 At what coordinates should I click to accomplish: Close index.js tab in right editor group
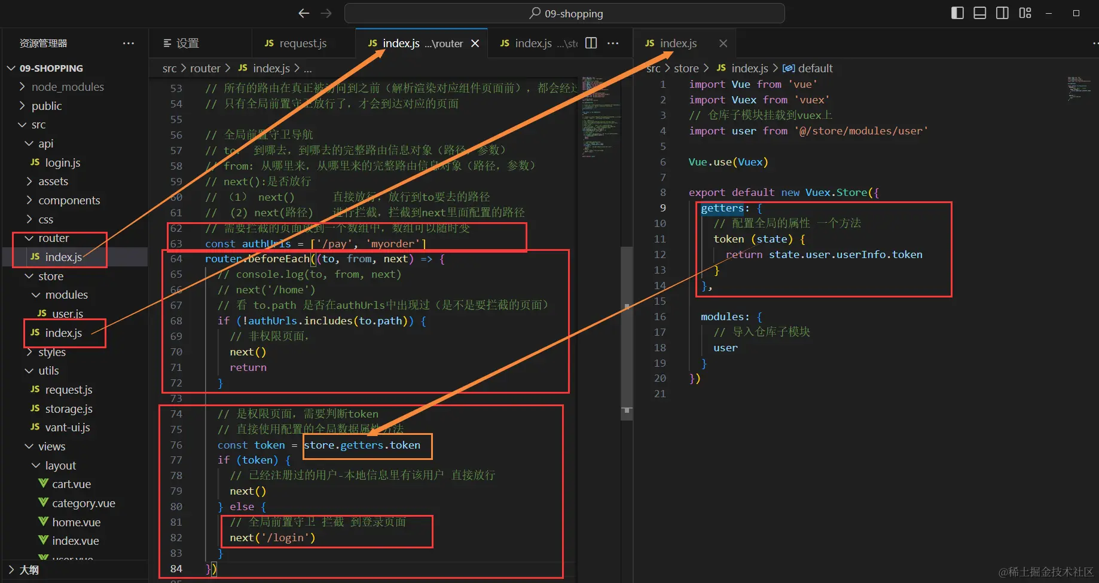(x=723, y=43)
